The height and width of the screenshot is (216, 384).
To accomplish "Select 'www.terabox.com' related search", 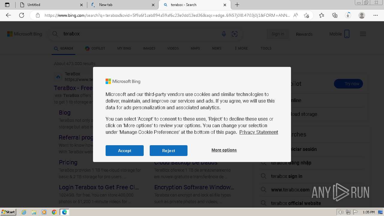I will click(290, 190).
